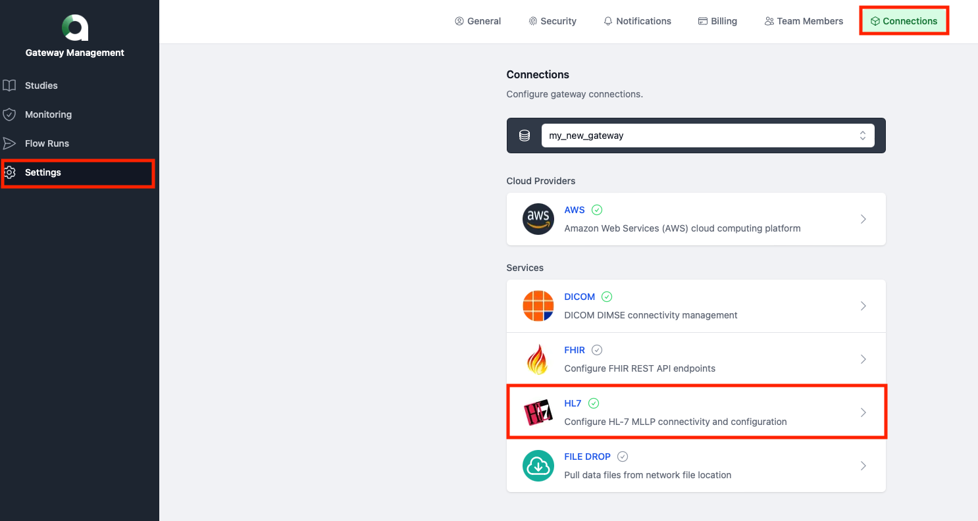Expand the HL7 row chevron
The image size is (978, 521).
point(863,412)
